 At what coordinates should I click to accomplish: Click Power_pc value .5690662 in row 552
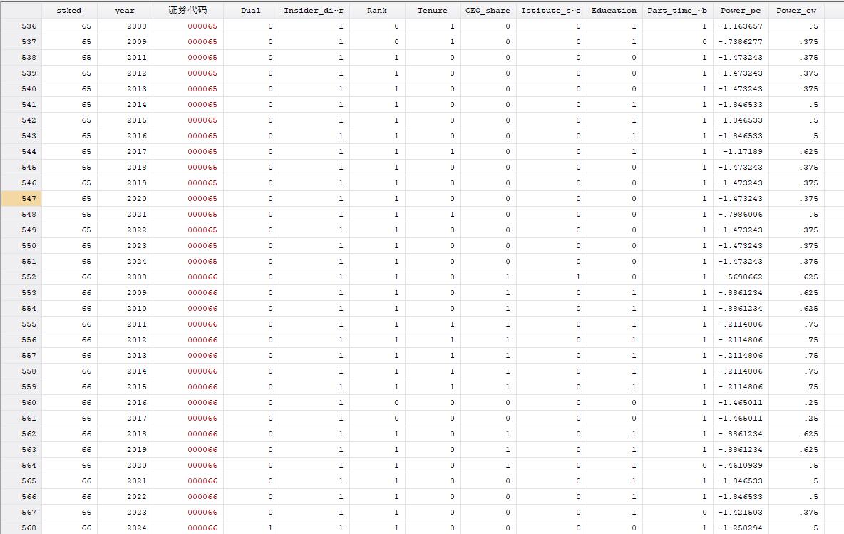tap(740, 277)
